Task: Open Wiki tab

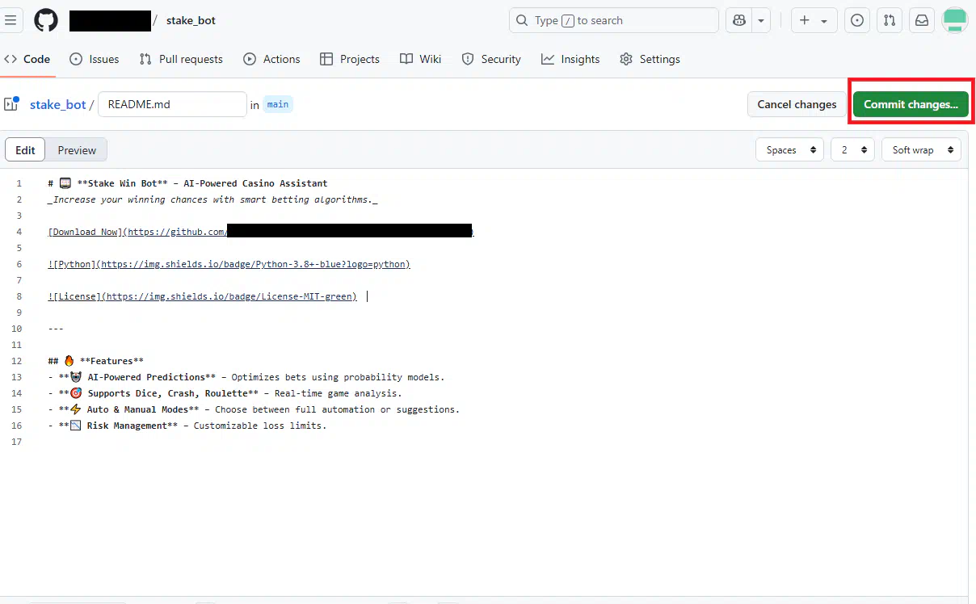Action: coord(421,59)
